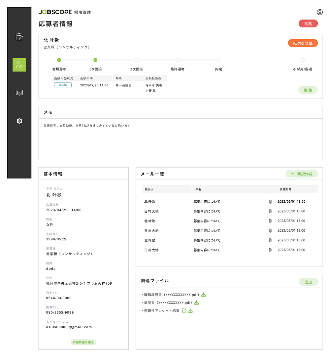Click location 第一会議室

pyautogui.click(x=123, y=85)
